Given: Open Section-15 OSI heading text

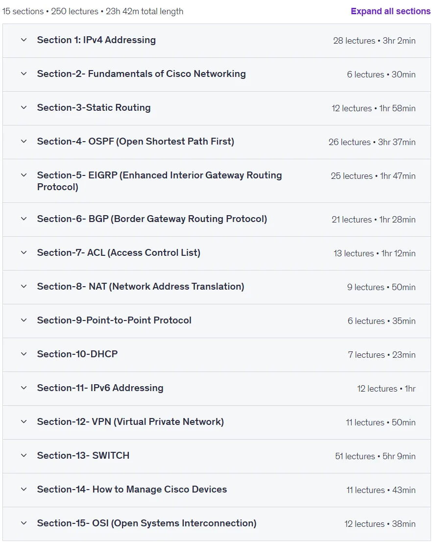Looking at the screenshot, I should coord(147,523).
